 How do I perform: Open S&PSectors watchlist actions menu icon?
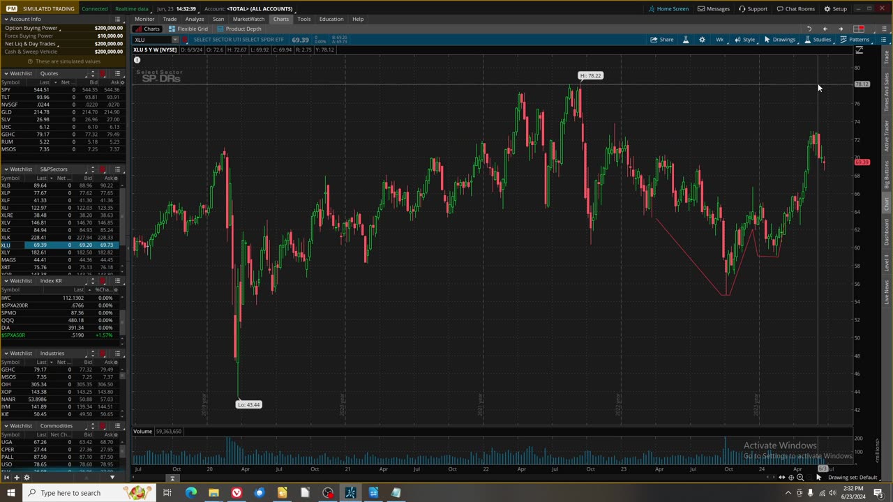click(117, 169)
